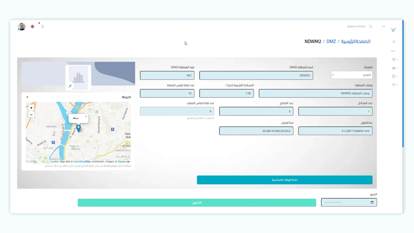
Task: Open the briefcase sidebar item
Action: coord(394,85)
